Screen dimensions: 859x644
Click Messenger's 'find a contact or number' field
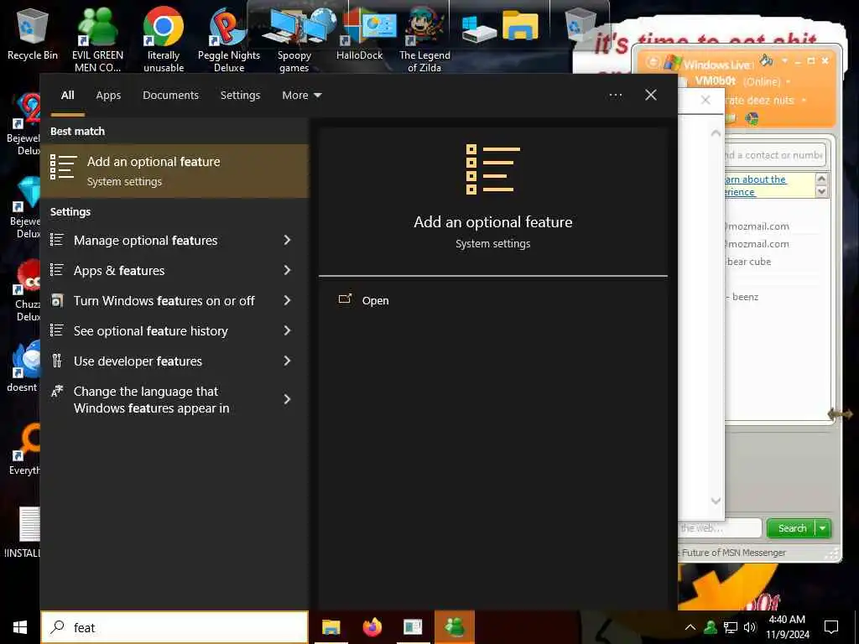(774, 155)
